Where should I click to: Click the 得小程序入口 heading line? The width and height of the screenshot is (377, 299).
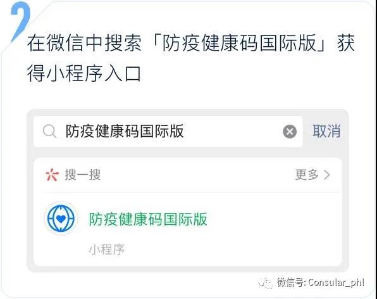pos(84,73)
